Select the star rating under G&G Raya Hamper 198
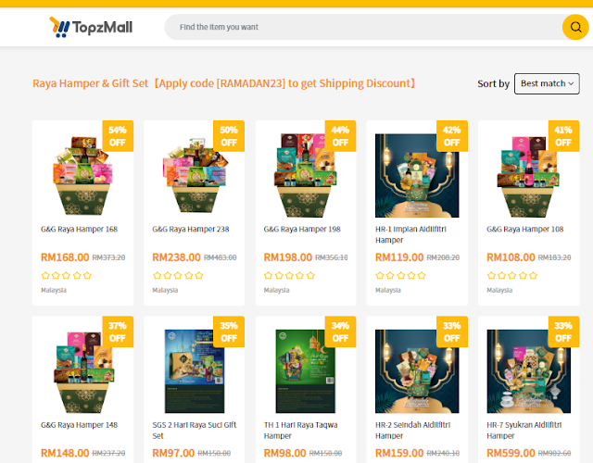593x463 pixels. click(289, 276)
